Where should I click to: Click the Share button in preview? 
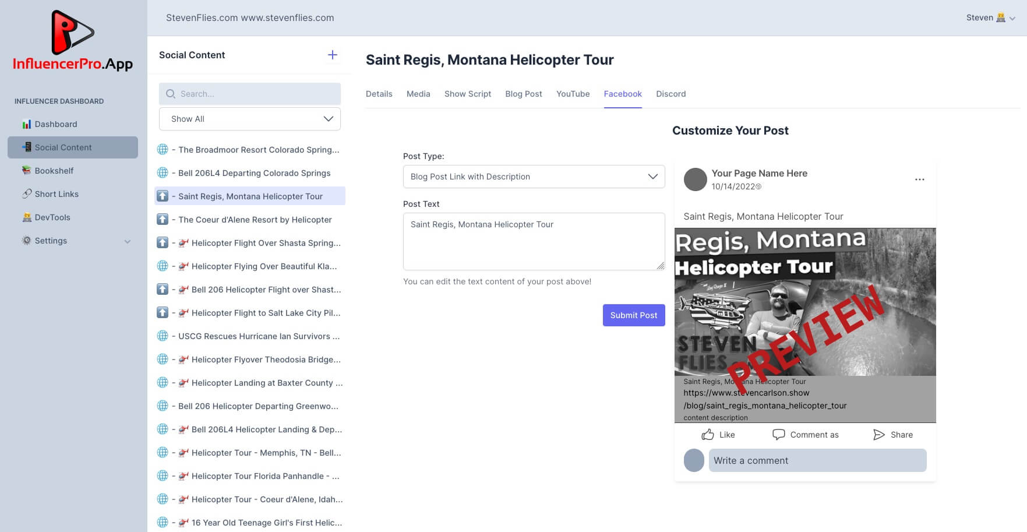893,435
